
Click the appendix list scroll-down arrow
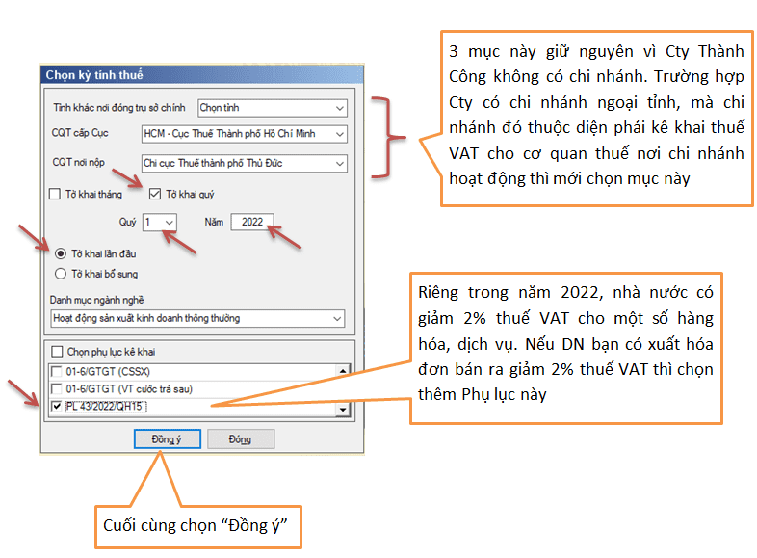tap(342, 409)
